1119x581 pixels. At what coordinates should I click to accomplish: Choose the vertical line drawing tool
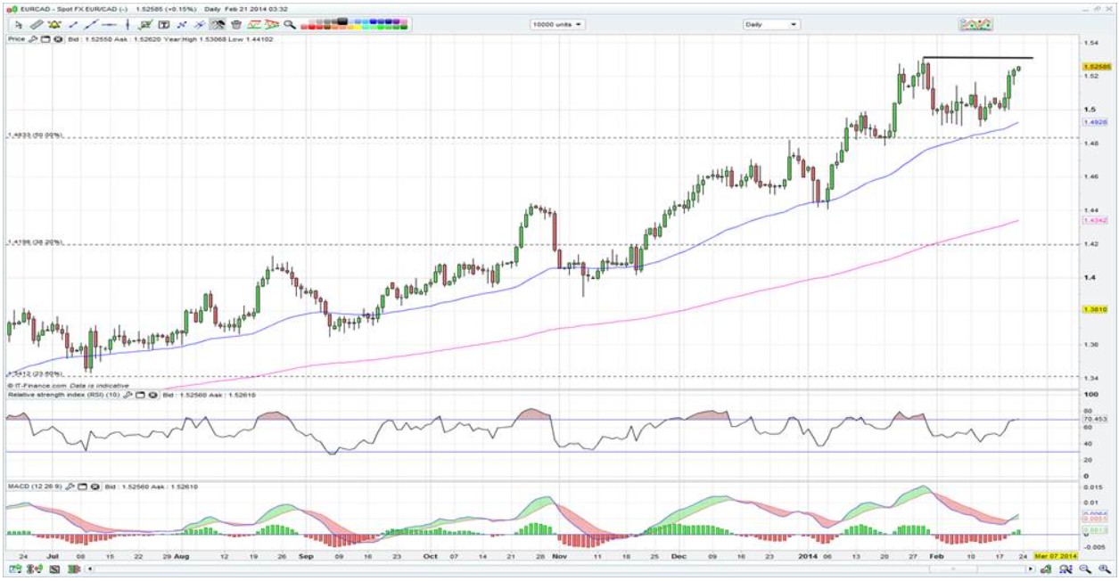(129, 25)
